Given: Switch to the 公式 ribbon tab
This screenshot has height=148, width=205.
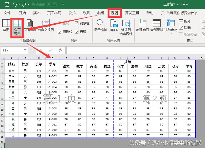Looking at the screenshot, I should 72,13.
